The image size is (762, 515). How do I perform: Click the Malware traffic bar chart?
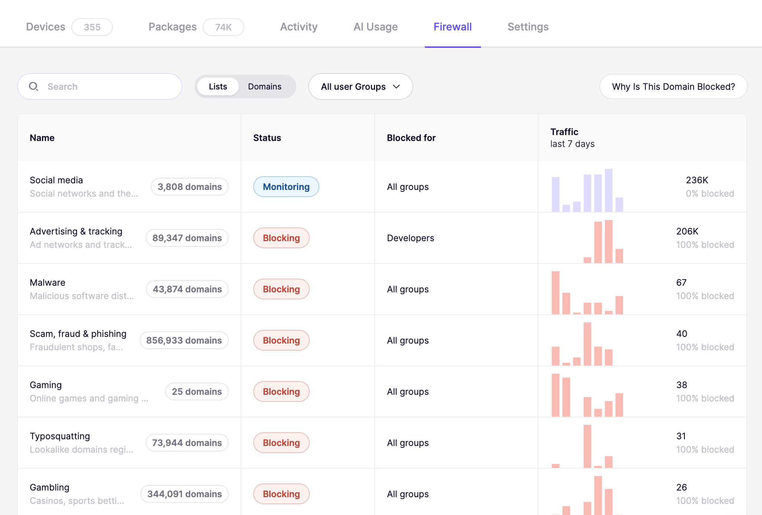[x=587, y=293]
